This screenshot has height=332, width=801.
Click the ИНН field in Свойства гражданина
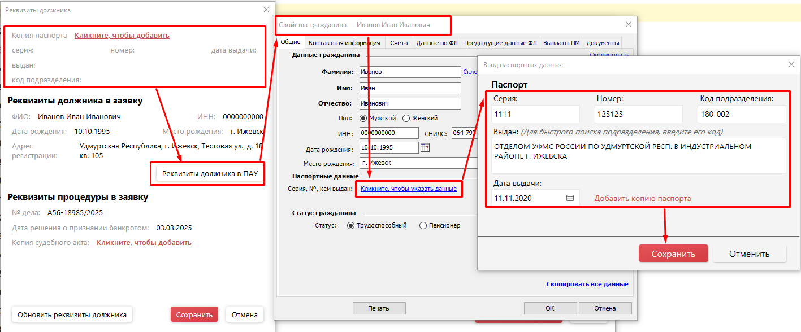389,133
